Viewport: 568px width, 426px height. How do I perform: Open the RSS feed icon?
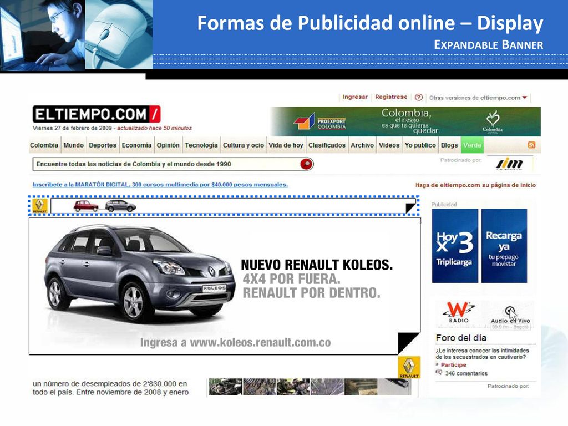pos(531,145)
